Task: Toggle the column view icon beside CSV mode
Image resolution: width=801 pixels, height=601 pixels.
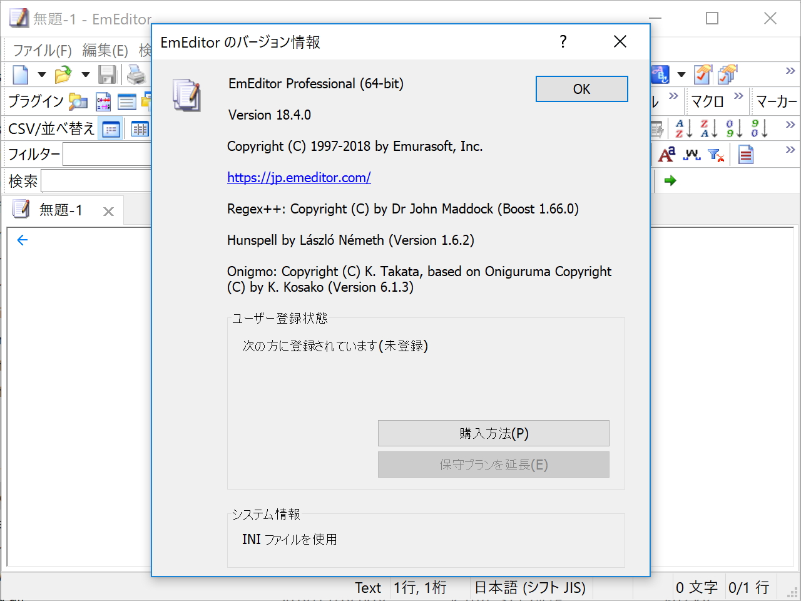Action: click(139, 128)
